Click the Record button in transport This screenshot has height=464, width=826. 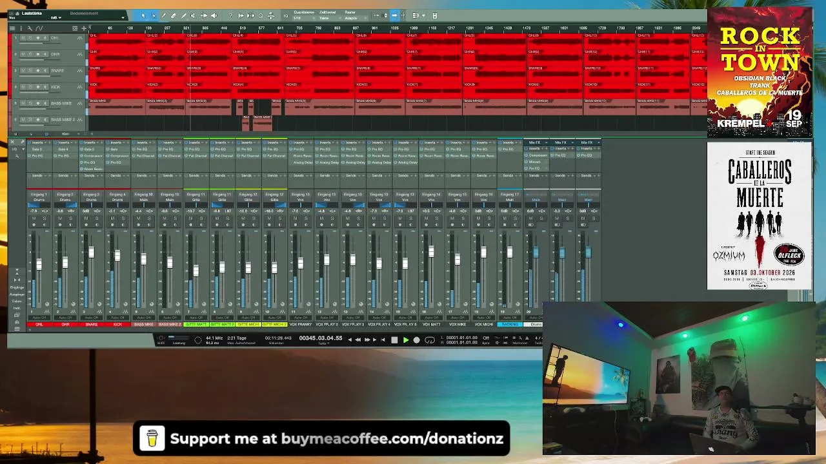coord(416,340)
